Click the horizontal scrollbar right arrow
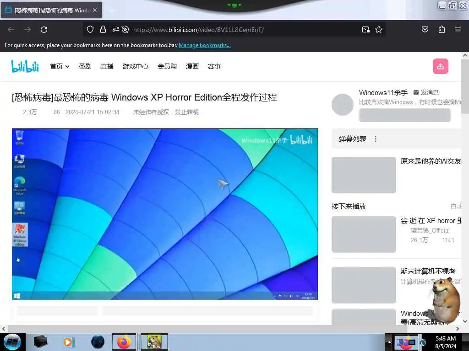 tap(458, 329)
